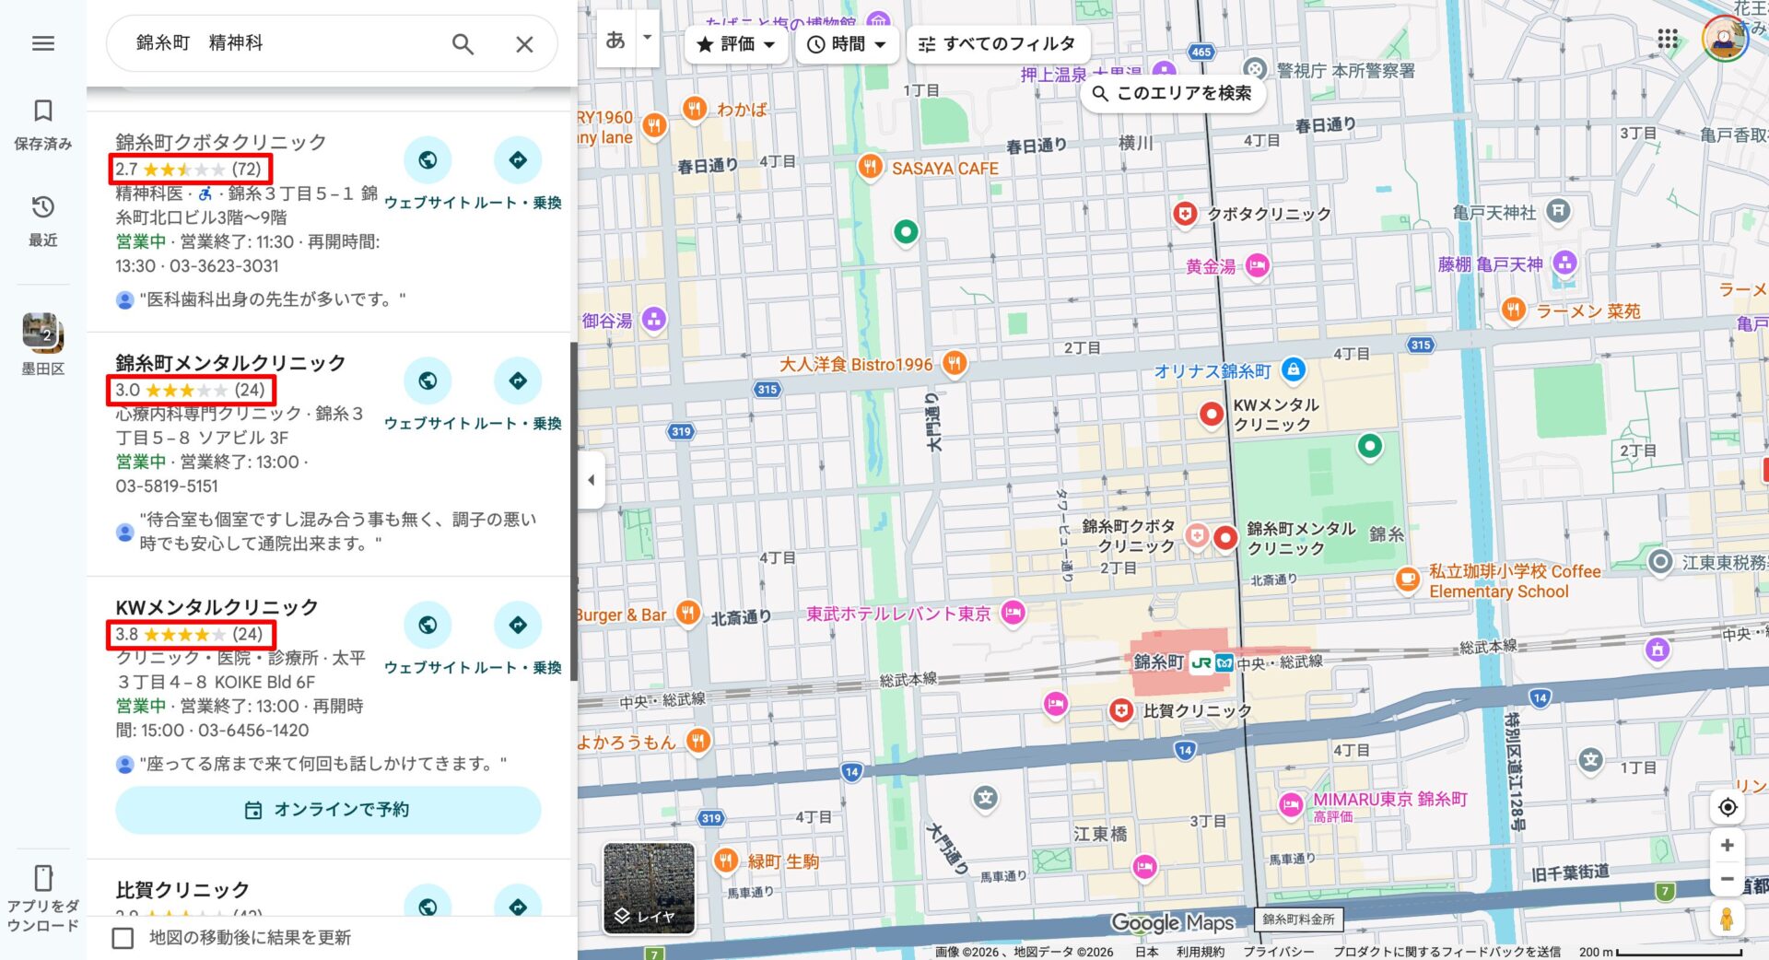Image resolution: width=1769 pixels, height=960 pixels.
Task: Open プライバシー privacy link
Action: point(1278,952)
